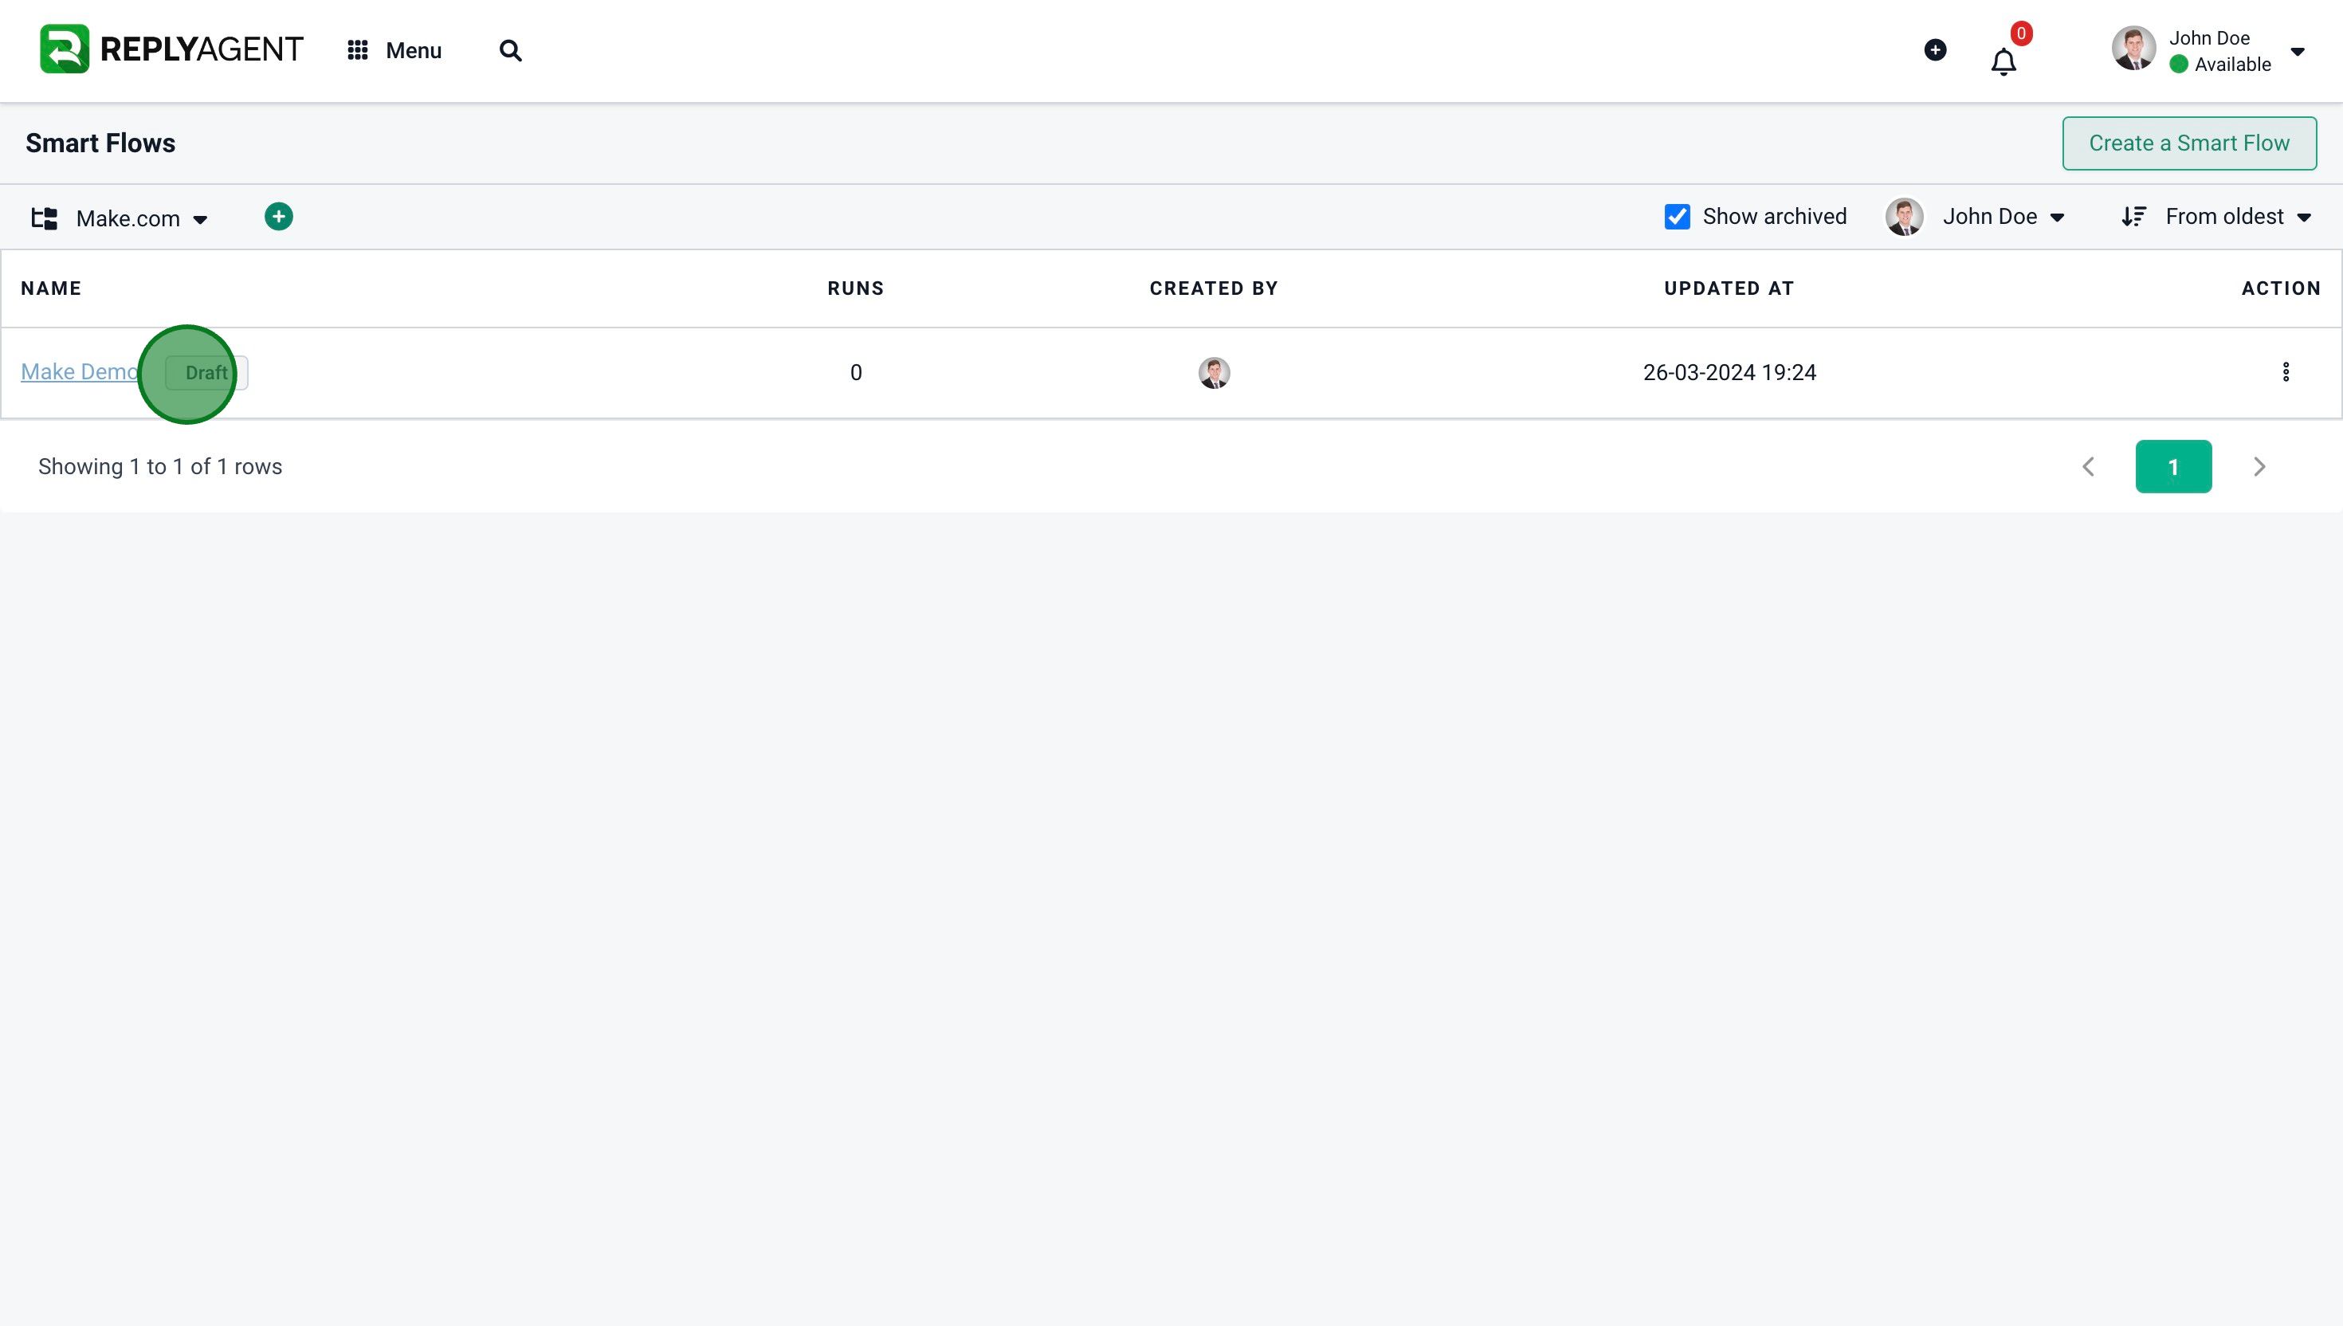
Task: Click the RUNS column header
Action: 855,288
